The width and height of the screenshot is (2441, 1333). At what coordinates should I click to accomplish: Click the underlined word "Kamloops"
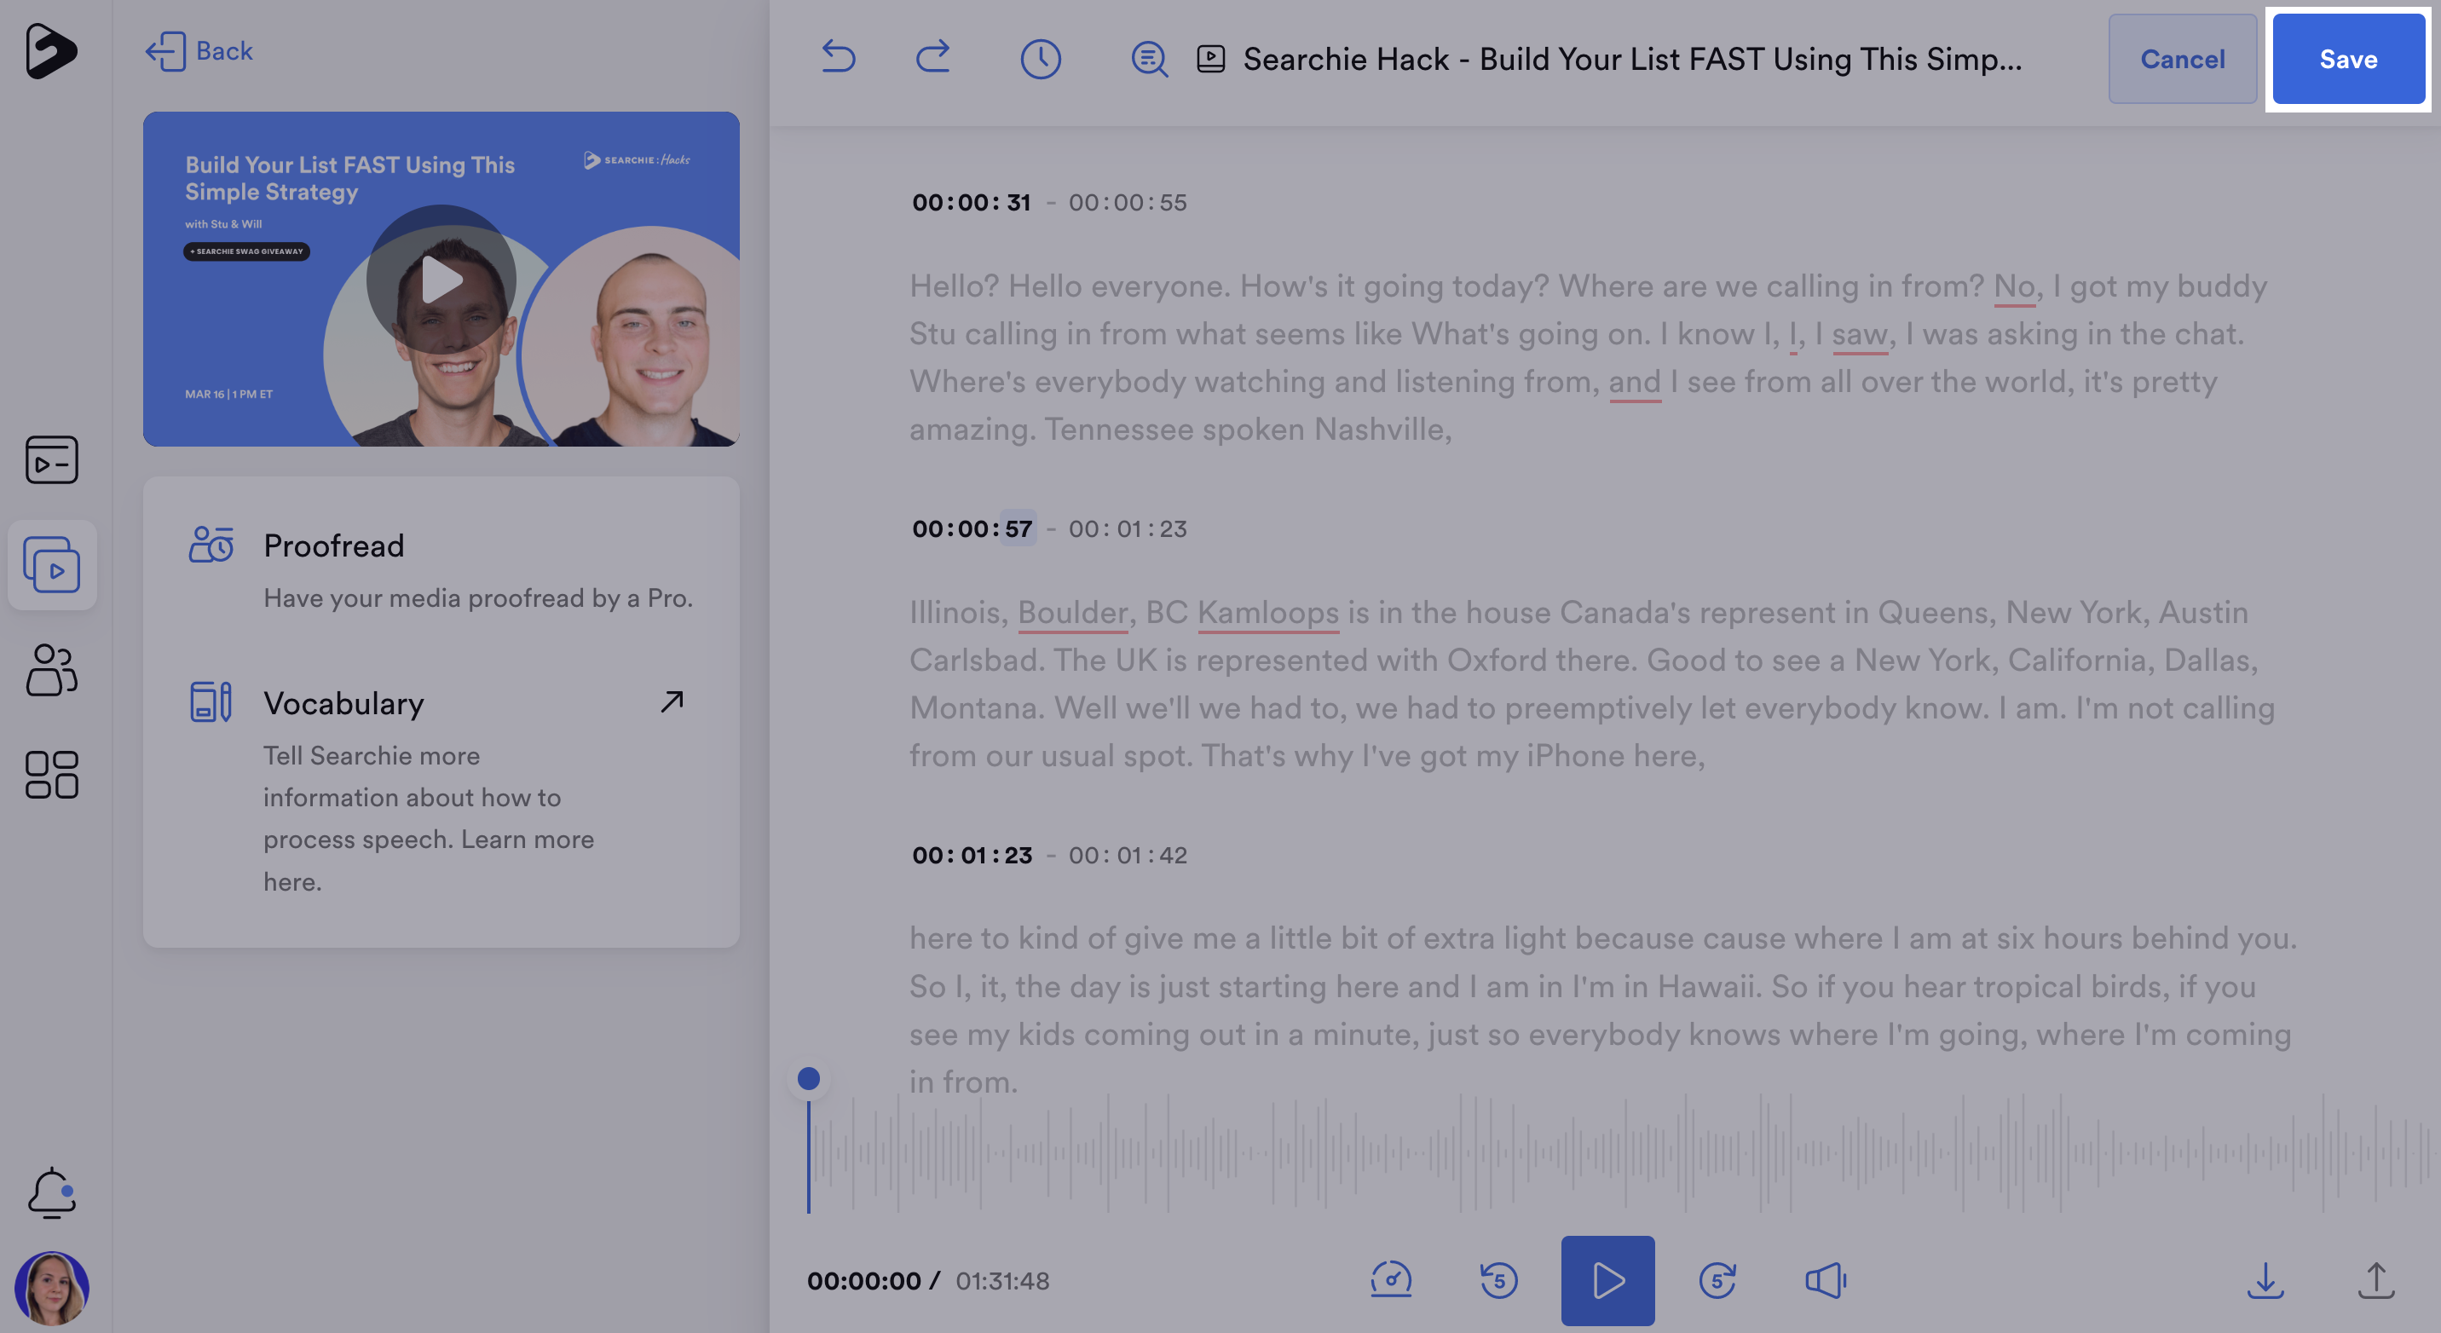pyautogui.click(x=1268, y=613)
